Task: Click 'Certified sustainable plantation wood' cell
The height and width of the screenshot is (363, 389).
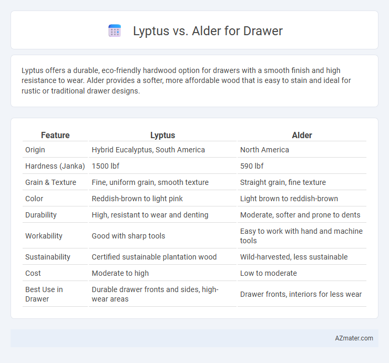Action: 155,257
